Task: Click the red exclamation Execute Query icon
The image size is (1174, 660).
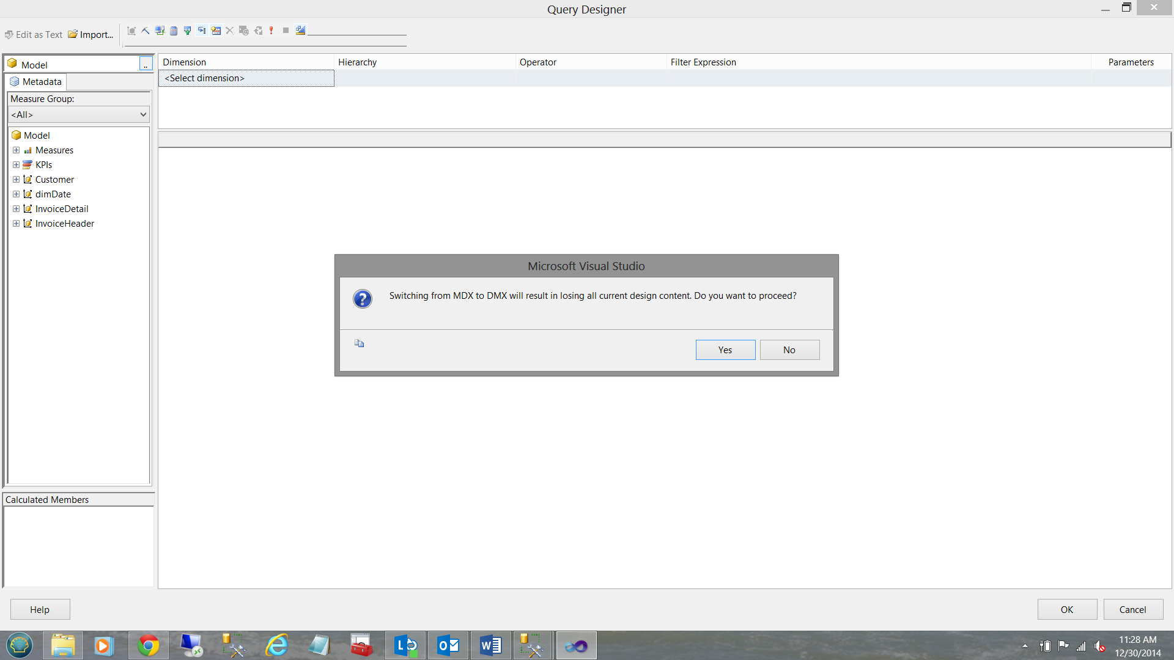Action: (x=271, y=31)
